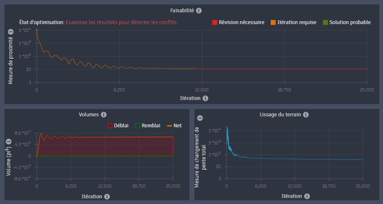Click the Faisabilité chart title

182,11
